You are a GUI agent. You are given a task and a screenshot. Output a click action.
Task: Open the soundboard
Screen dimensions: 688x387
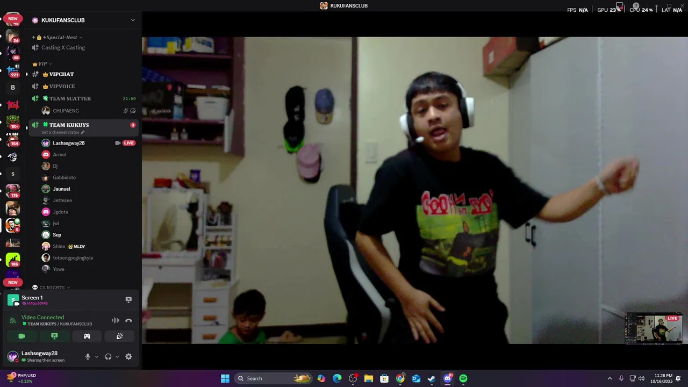(x=119, y=336)
